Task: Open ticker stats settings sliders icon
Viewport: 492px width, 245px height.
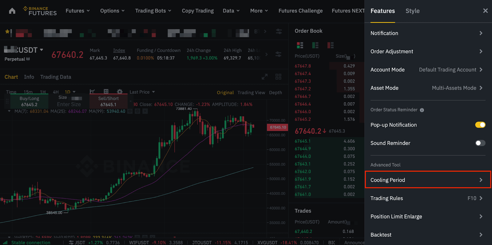Action: 278,54
